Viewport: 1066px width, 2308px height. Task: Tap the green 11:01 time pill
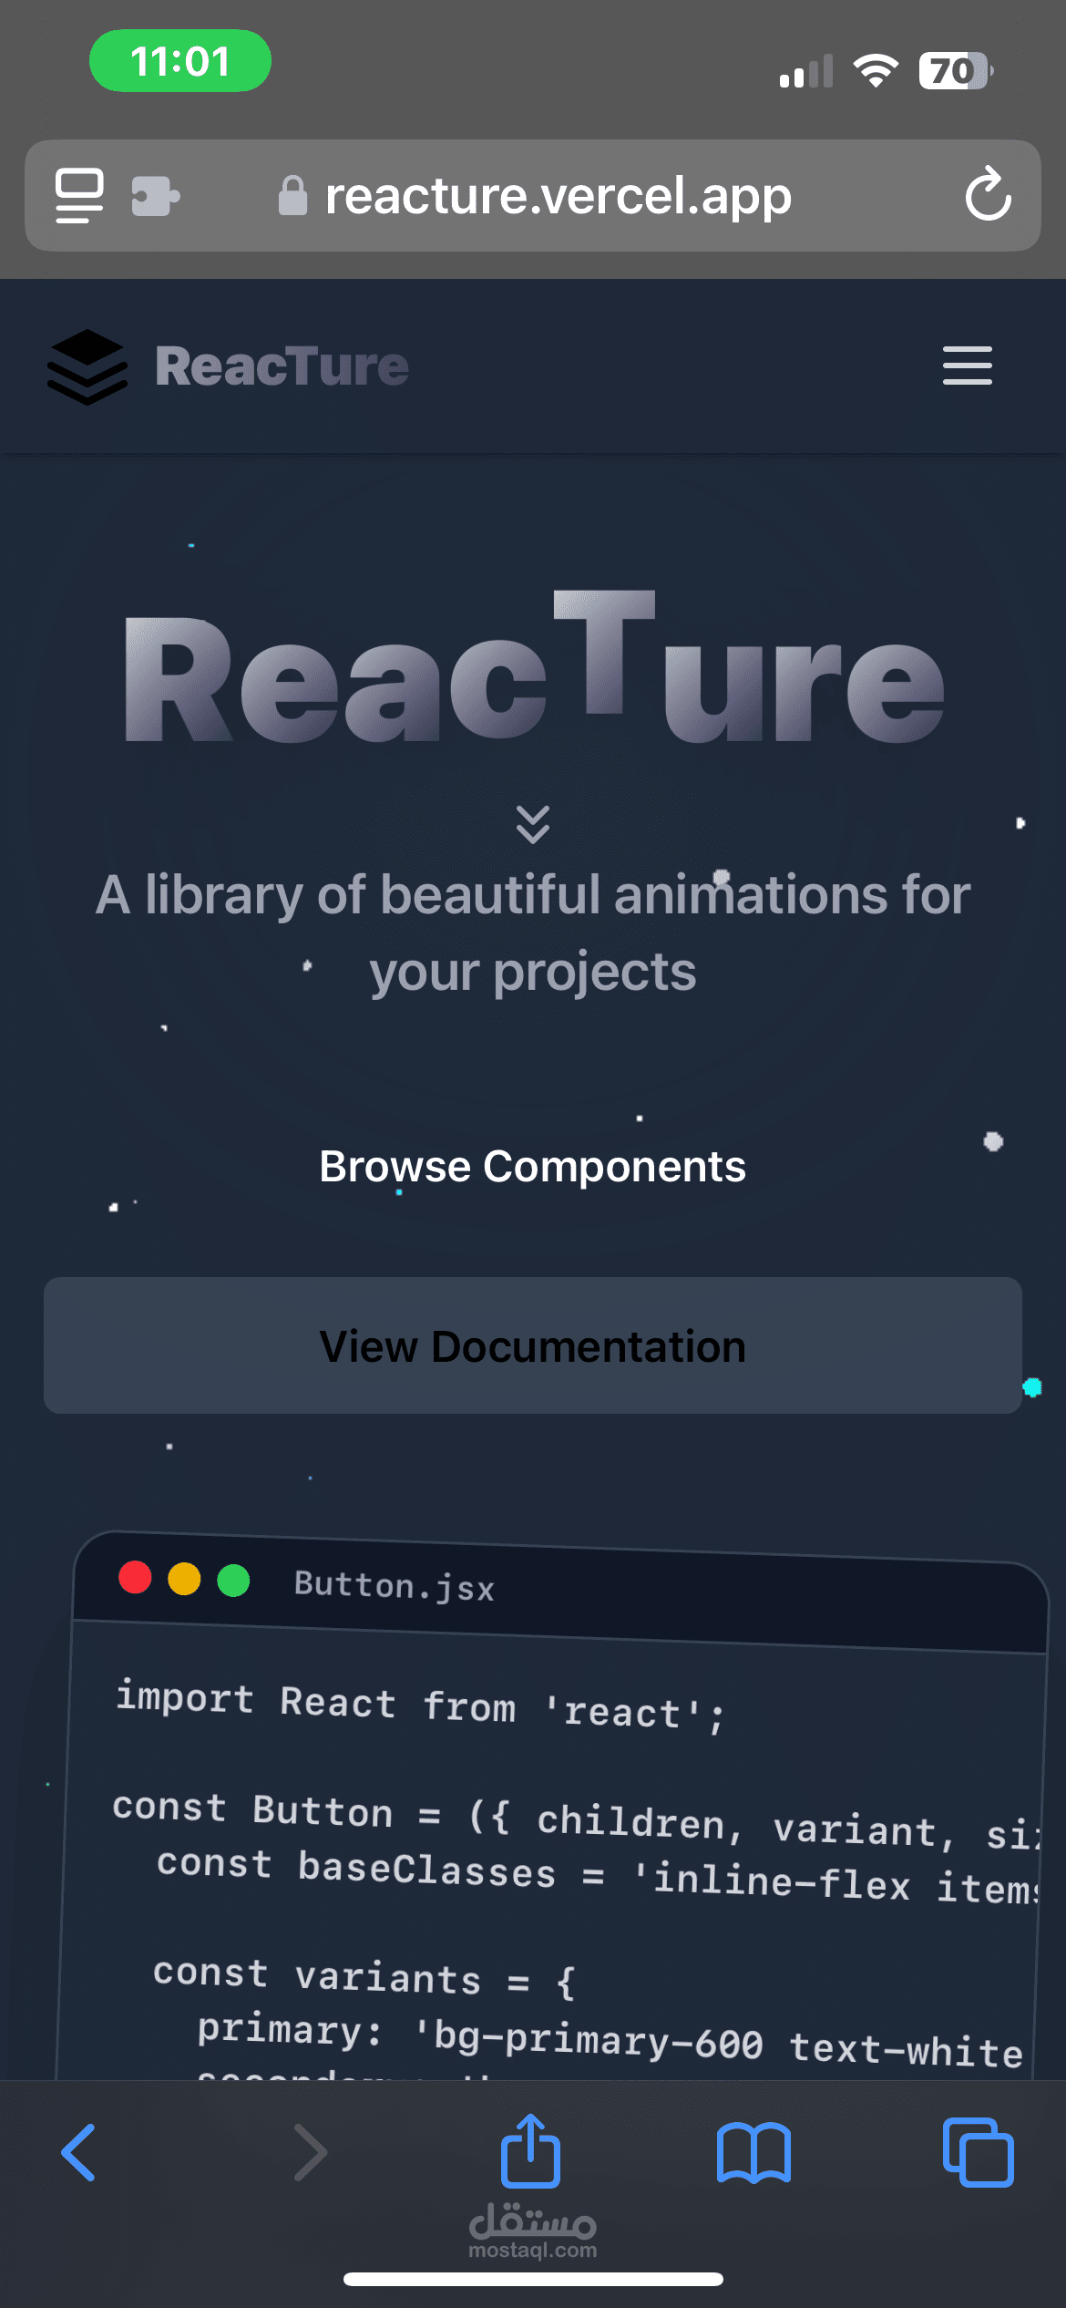tap(180, 61)
